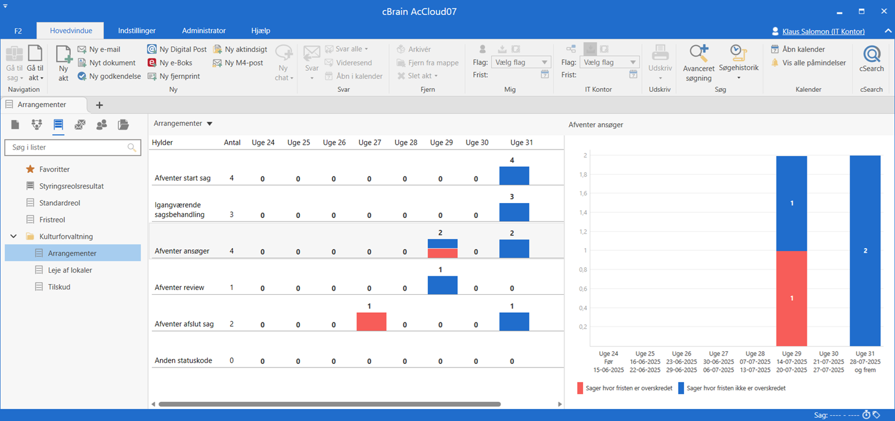Click user name Klaus Salomon link

(x=823, y=31)
